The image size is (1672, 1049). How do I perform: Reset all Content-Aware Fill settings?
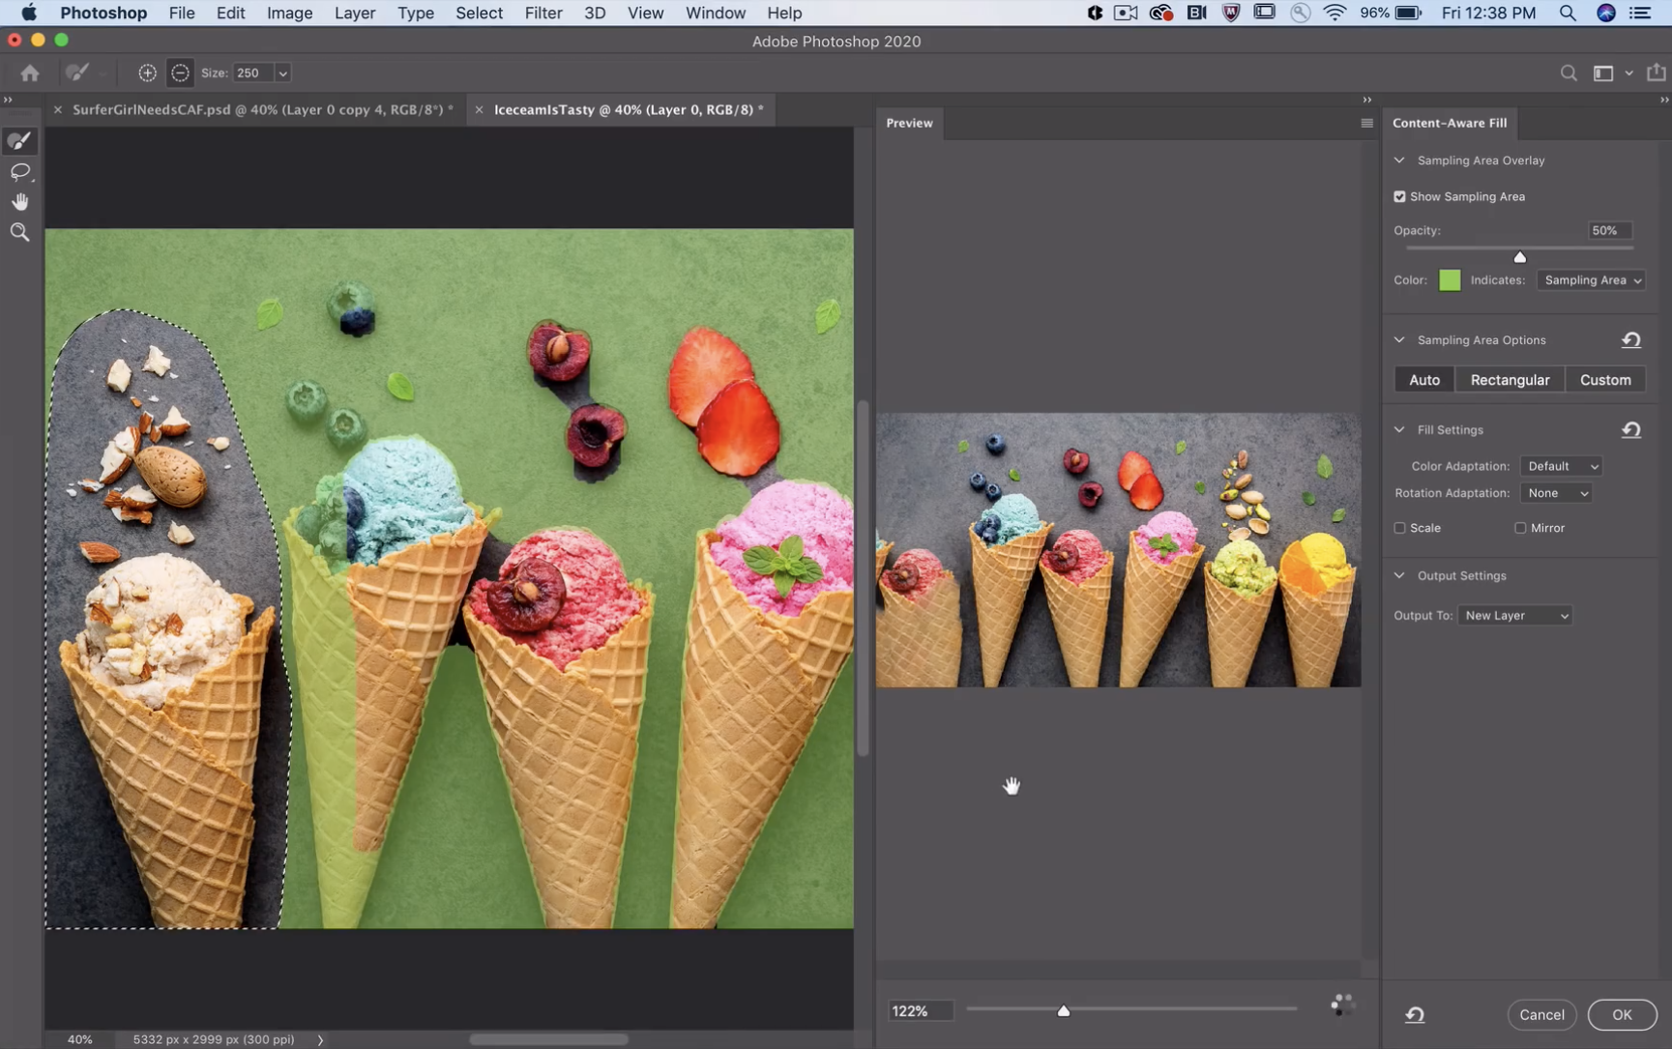point(1415,1014)
